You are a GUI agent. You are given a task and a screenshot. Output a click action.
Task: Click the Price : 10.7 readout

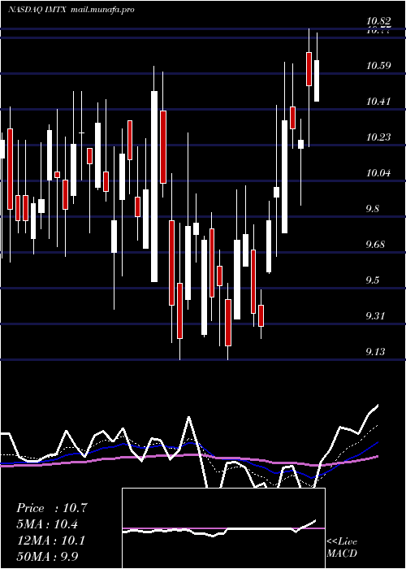(52, 508)
